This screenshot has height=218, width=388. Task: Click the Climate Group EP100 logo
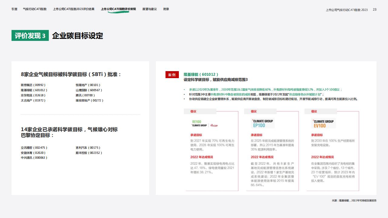pos(263,123)
